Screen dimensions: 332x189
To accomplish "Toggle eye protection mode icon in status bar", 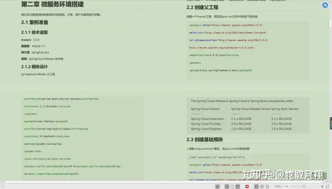I will 218,186.
